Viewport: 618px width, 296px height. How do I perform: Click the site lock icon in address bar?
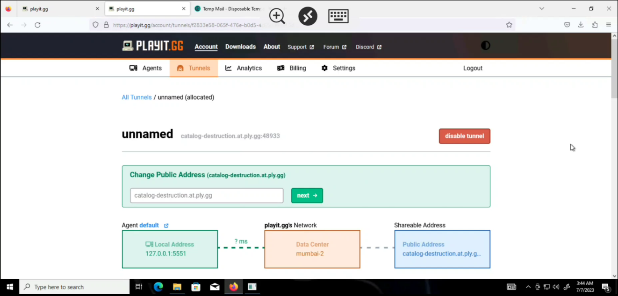pos(106,25)
